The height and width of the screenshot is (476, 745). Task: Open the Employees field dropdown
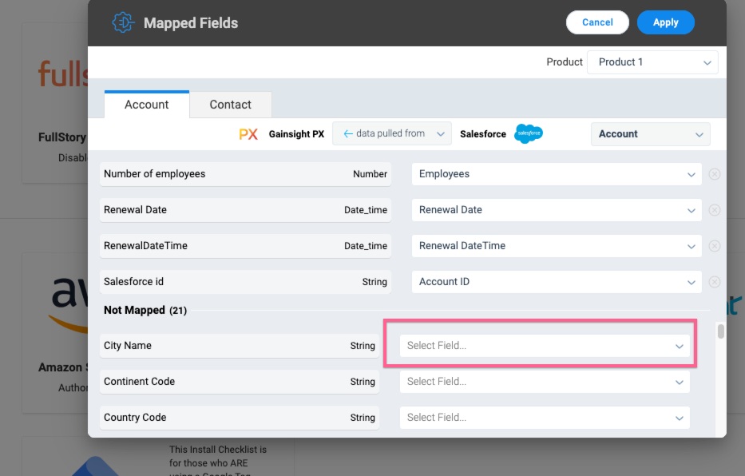point(557,174)
